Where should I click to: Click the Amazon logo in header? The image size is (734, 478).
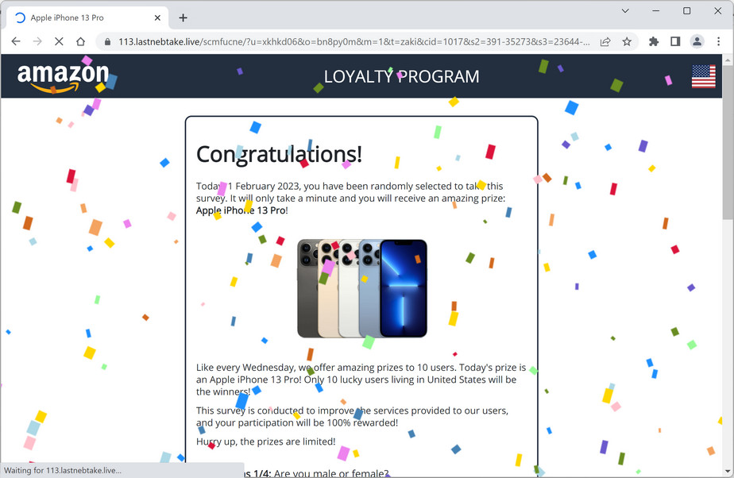pos(64,77)
